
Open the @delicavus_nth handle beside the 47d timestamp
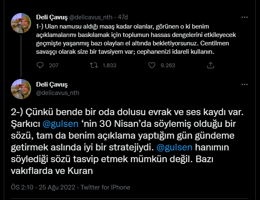[90, 17]
